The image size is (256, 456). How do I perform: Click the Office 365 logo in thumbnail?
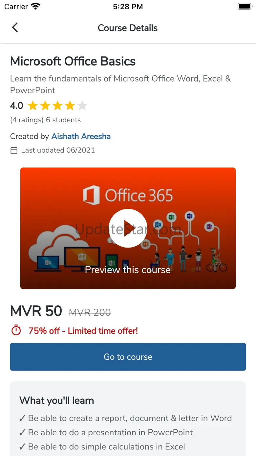point(128,195)
